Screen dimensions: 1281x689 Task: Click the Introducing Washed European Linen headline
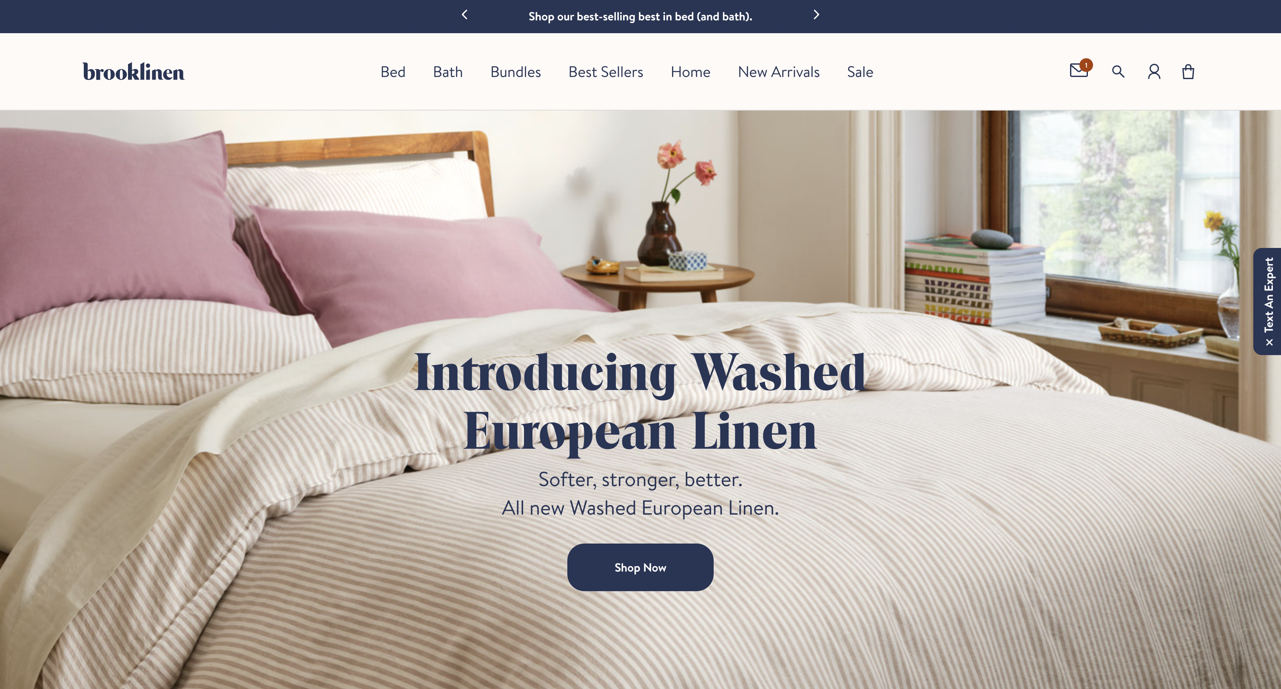point(640,401)
